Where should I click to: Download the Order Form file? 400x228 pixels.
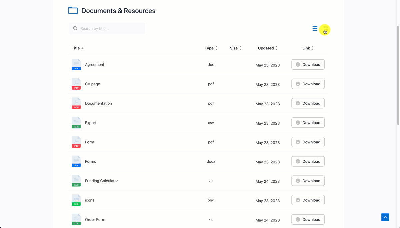(308, 219)
